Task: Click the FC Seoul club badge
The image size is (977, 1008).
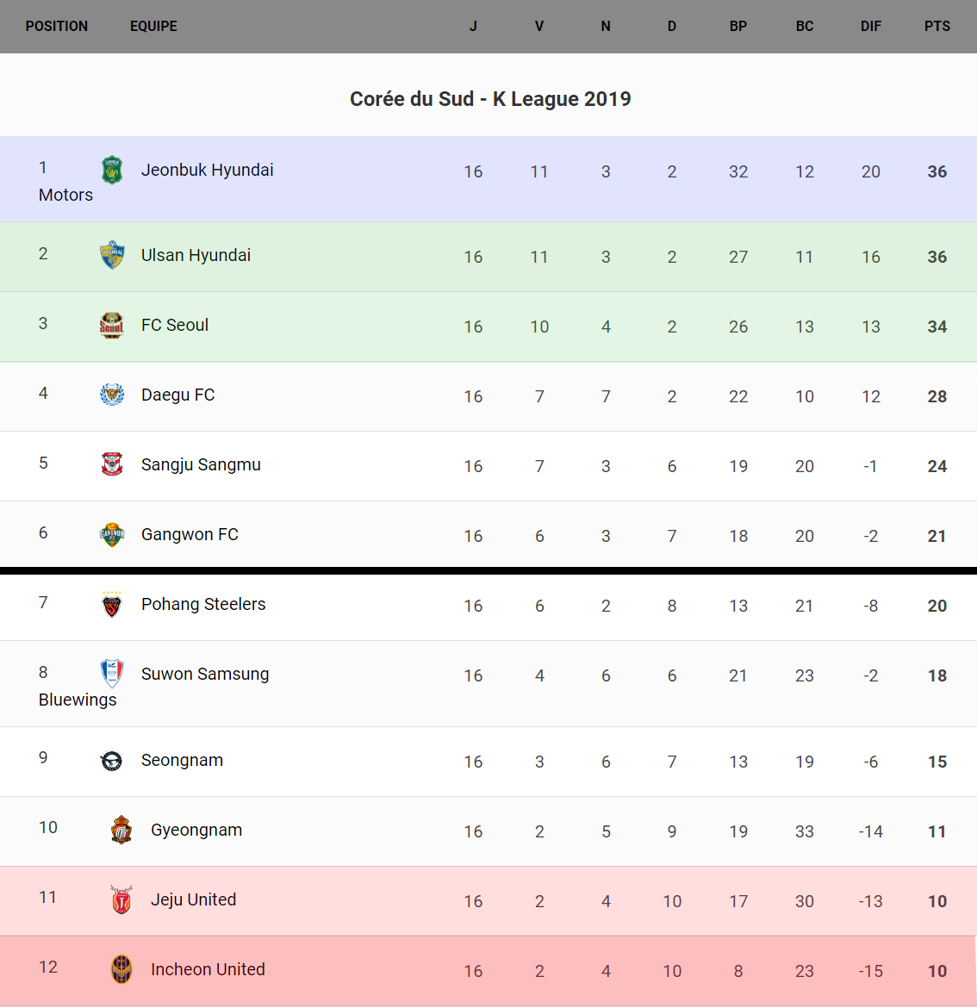Action: click(x=112, y=325)
